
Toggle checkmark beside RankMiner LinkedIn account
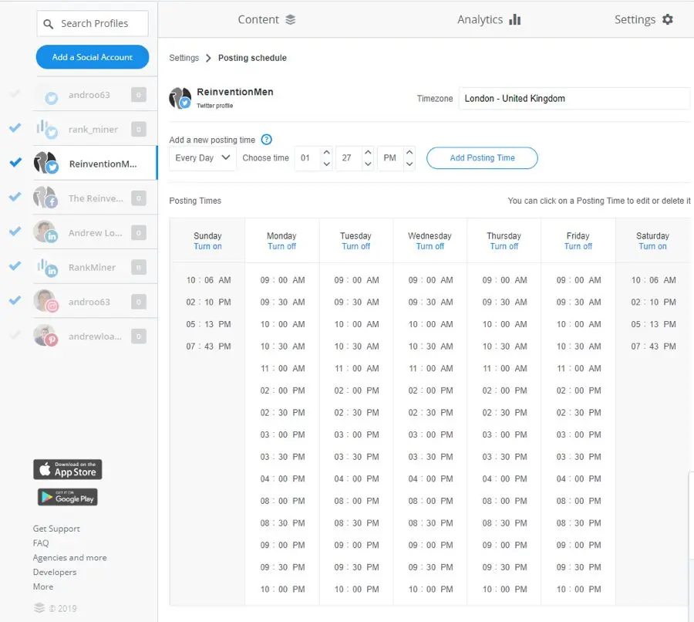[x=15, y=266]
